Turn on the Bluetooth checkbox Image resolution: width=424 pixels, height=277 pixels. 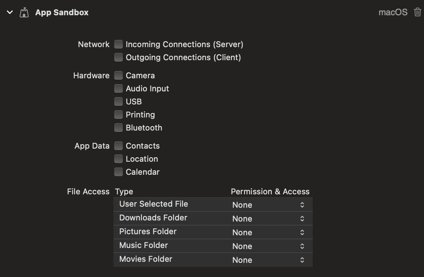pos(119,127)
